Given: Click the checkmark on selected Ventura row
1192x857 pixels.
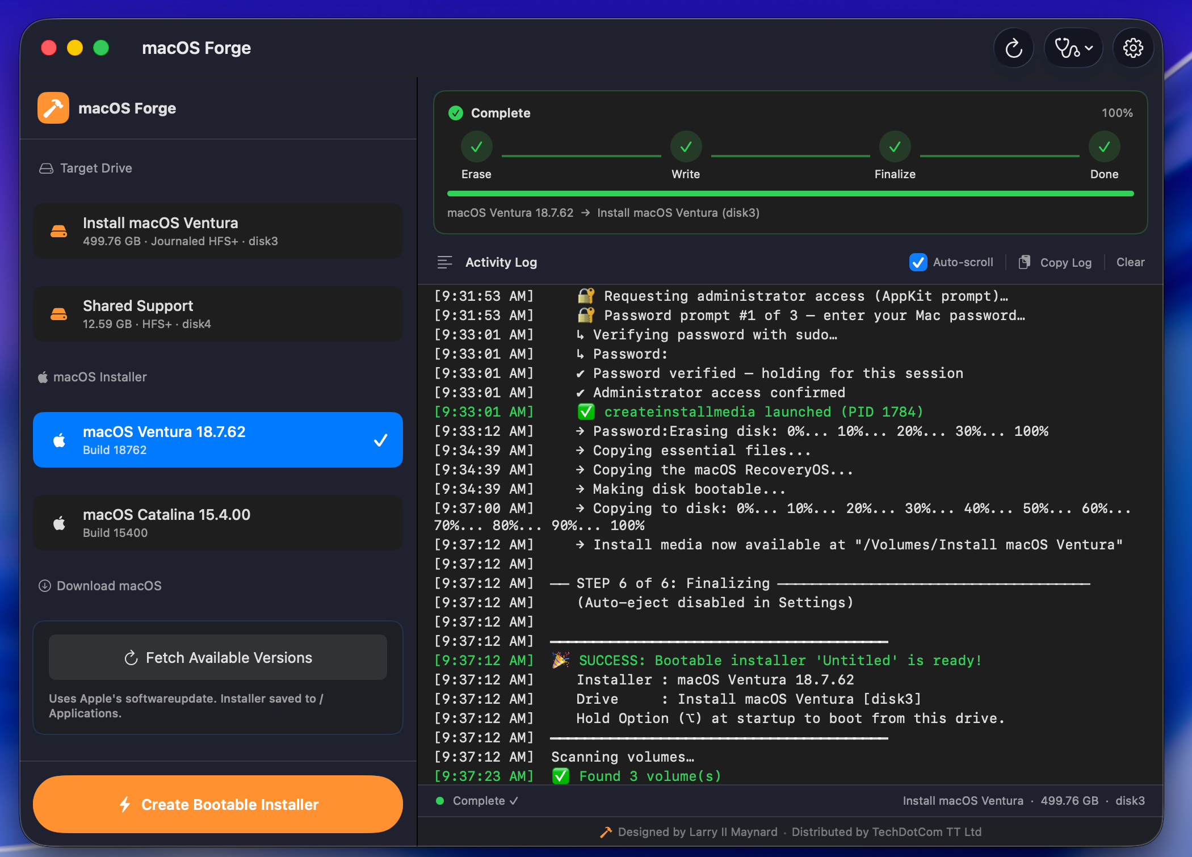Looking at the screenshot, I should [x=381, y=440].
